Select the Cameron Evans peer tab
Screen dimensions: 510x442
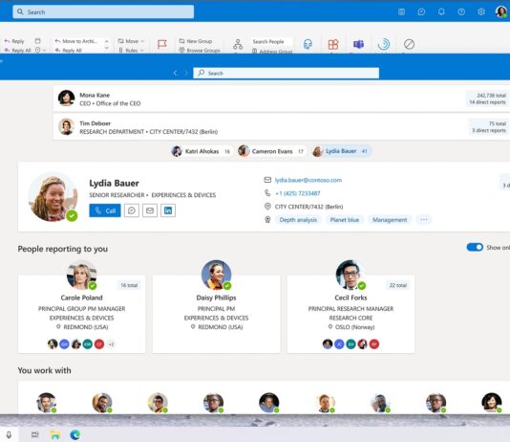coord(271,151)
